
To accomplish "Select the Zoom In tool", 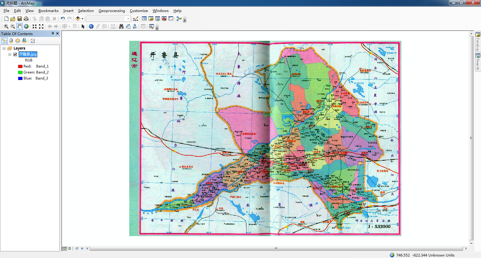I will (x=6, y=26).
